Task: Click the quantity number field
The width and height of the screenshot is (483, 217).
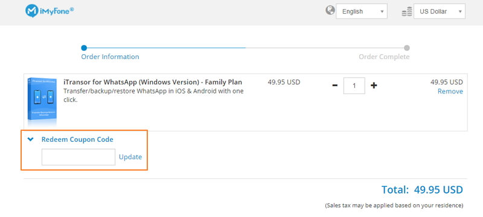Action: (354, 86)
